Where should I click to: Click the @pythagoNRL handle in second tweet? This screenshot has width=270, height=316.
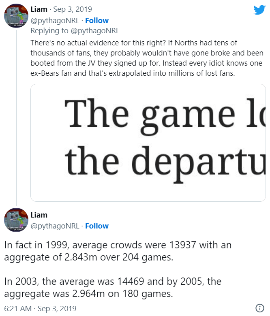(x=55, y=226)
